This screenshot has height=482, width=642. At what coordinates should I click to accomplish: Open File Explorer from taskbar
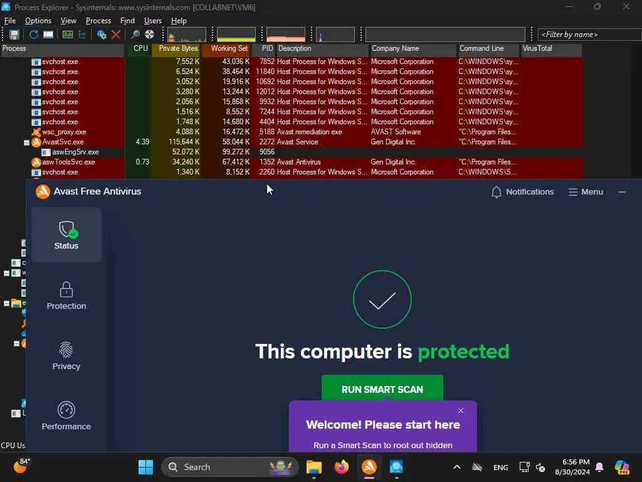pos(314,467)
